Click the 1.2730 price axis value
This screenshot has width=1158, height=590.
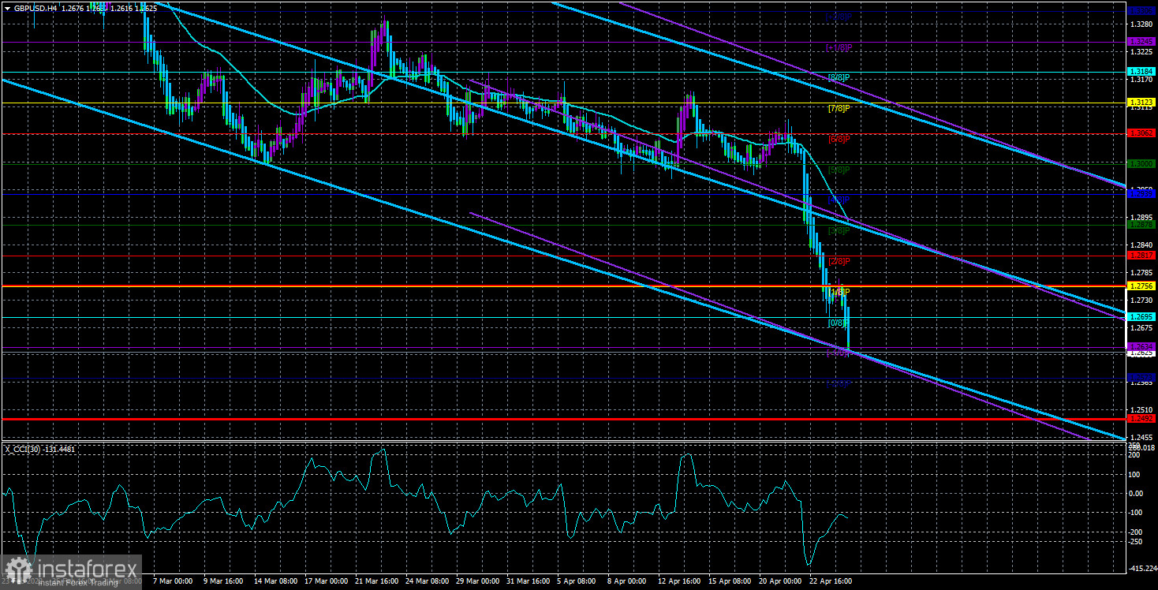[1141, 300]
